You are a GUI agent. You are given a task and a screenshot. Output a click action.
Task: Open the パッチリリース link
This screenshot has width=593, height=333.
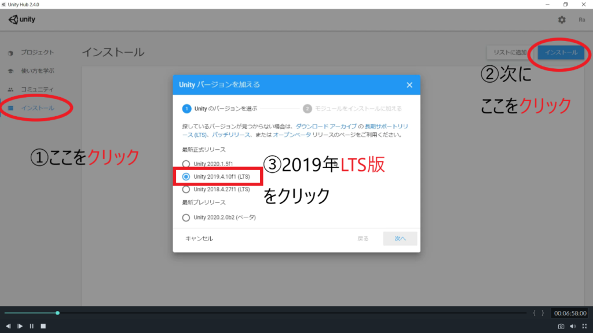coord(230,135)
